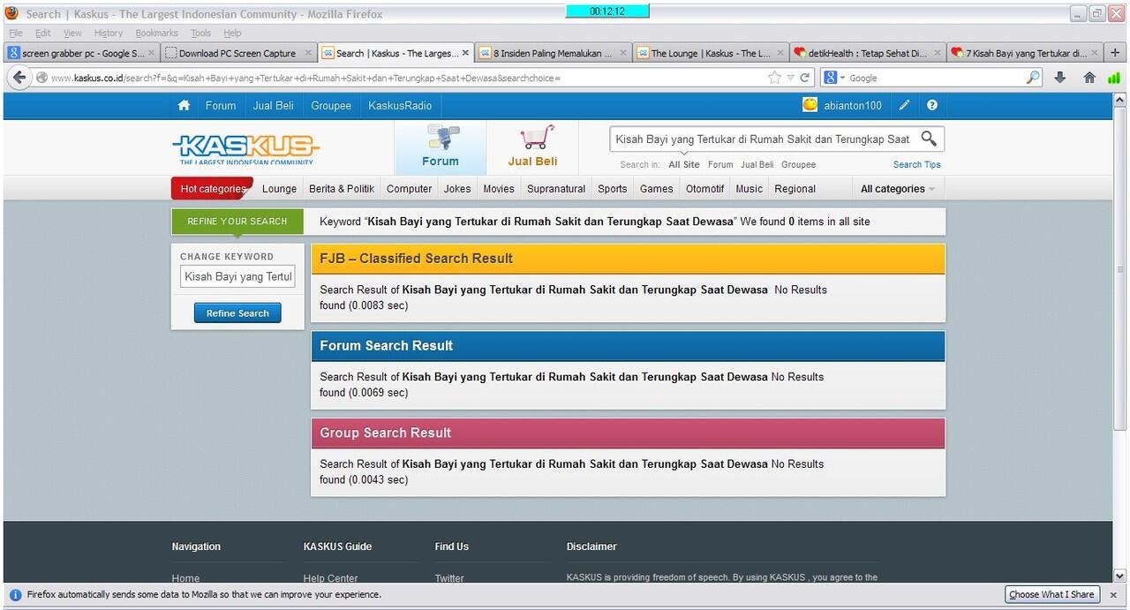The width and height of the screenshot is (1130, 610).
Task: Click the Kaskus home icon in the blue bar
Action: click(x=184, y=105)
